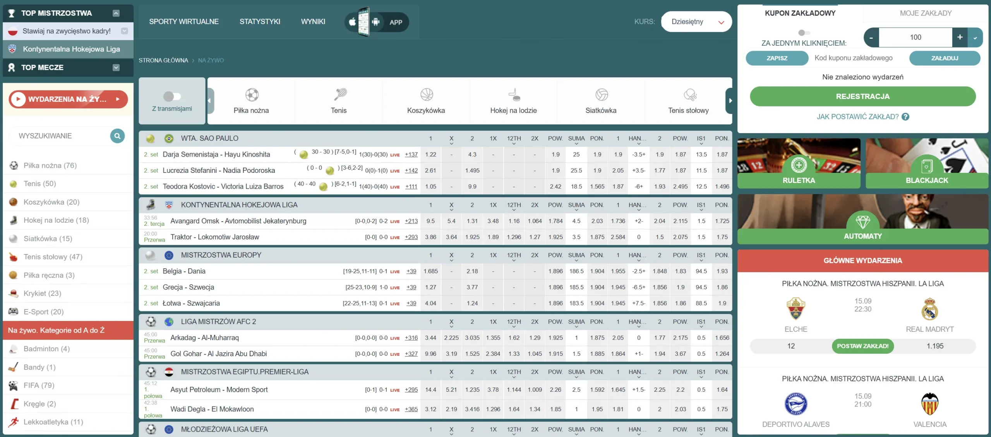Expand the TOP MECZE section
991x437 pixels.
click(116, 68)
